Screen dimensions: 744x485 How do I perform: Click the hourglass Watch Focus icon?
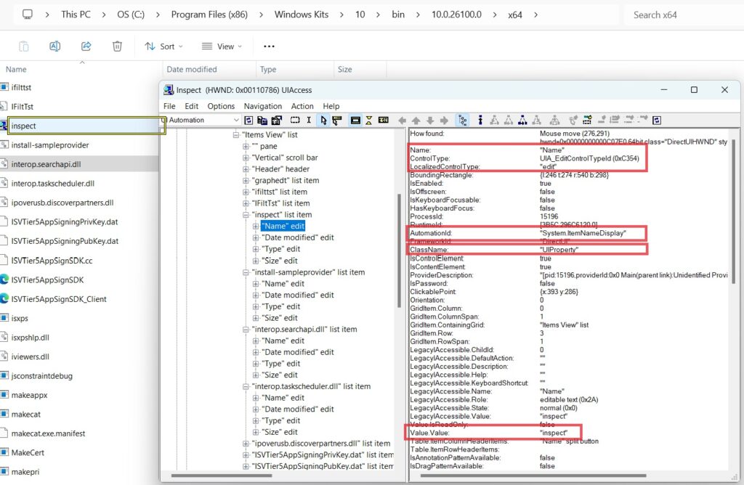(x=369, y=119)
